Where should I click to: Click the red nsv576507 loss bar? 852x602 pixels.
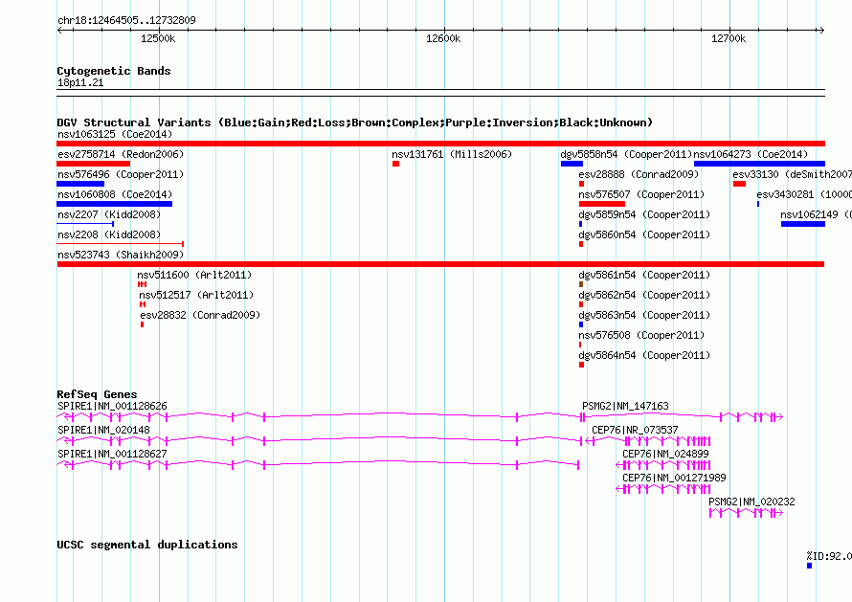[602, 204]
